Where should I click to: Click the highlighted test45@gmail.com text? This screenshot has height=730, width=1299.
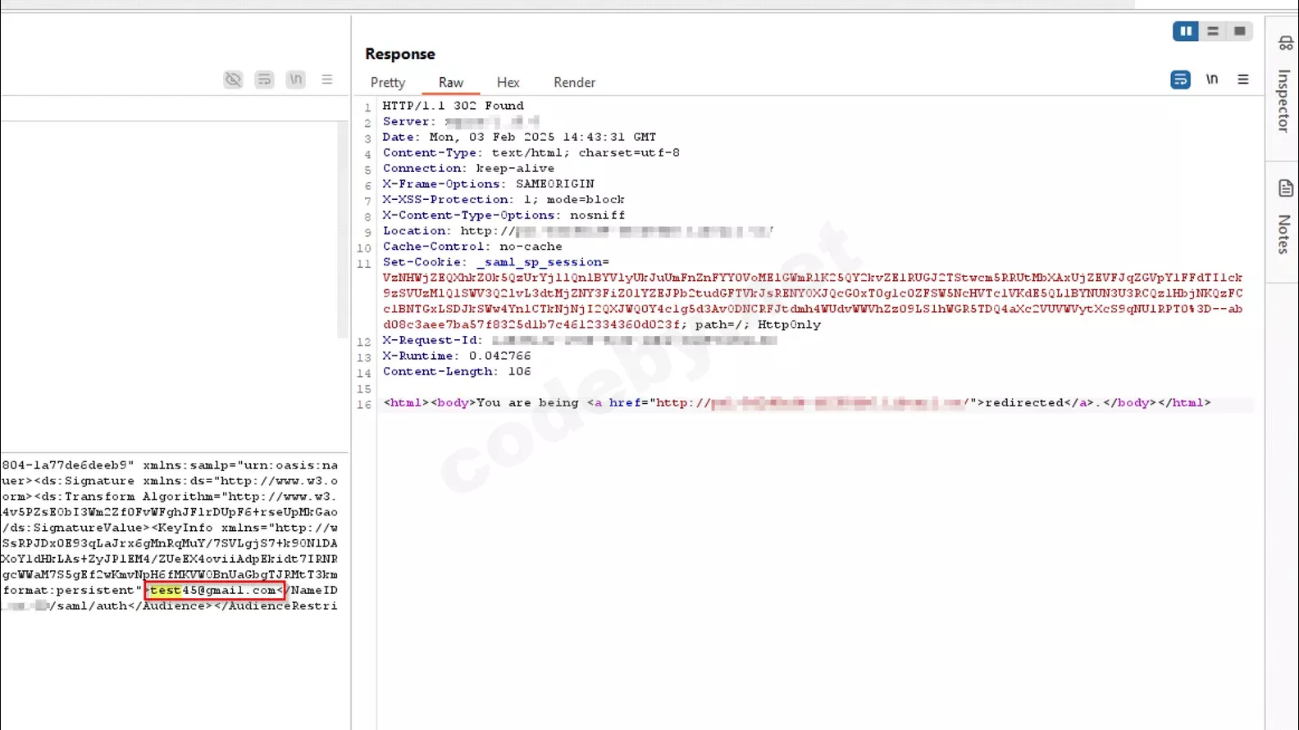213,591
